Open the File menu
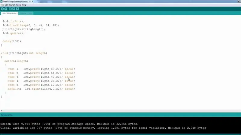The height and width of the screenshot is (135, 241). (2, 5)
